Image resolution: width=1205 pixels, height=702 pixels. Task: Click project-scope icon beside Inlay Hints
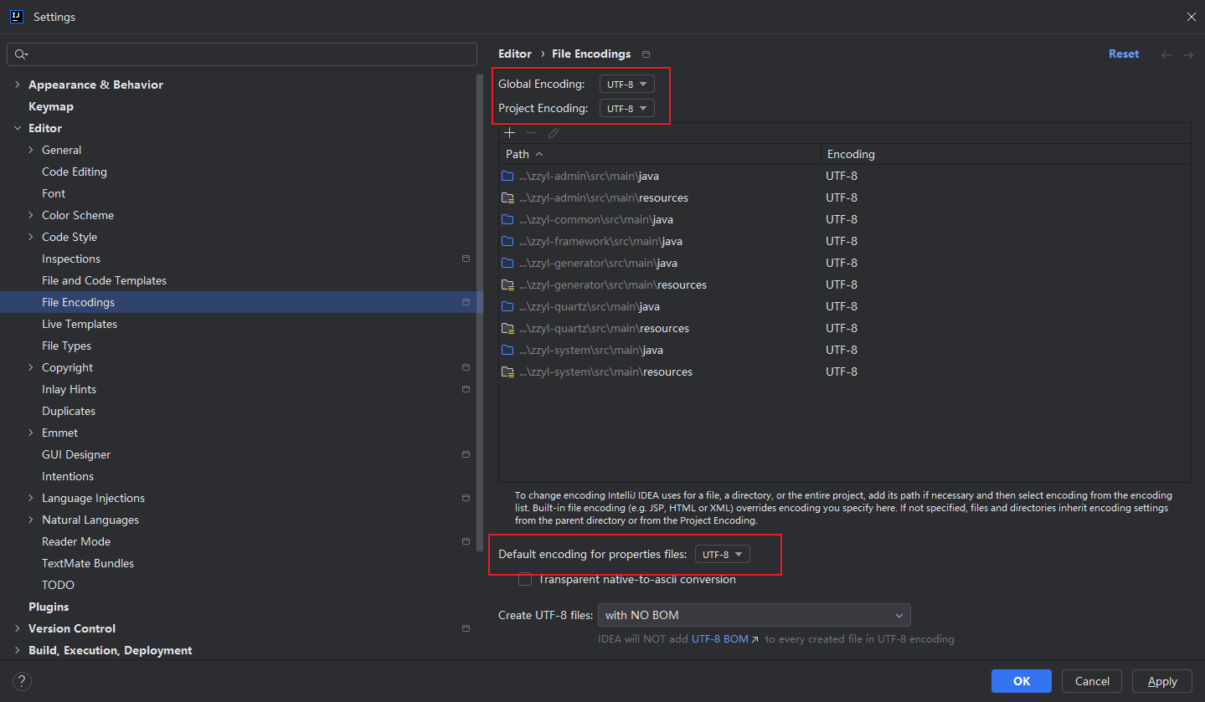[x=466, y=389]
